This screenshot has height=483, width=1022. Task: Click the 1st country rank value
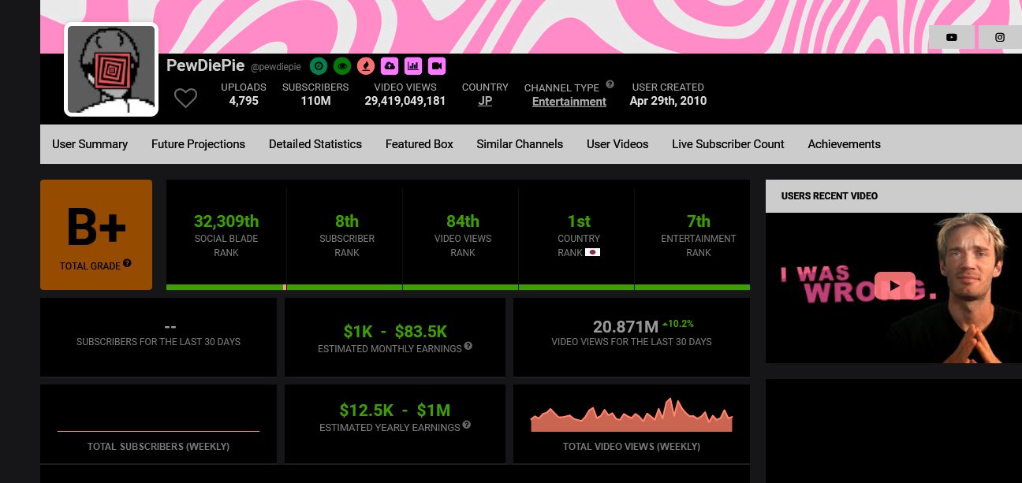[x=579, y=221]
